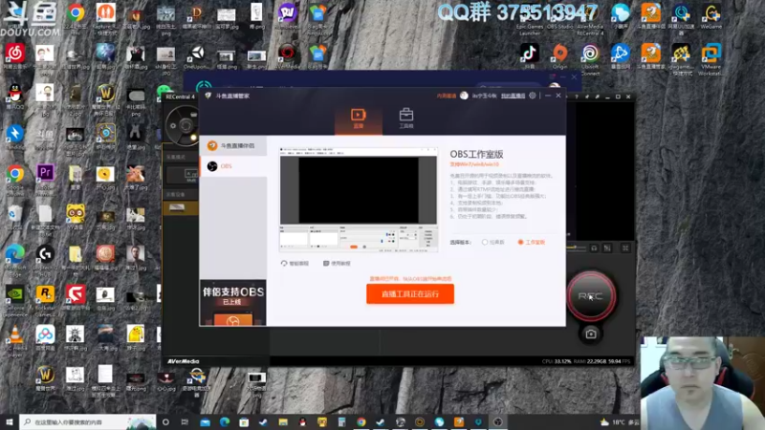This screenshot has height=430, width=765.
Task: Open the Unity desktop shortcut icon
Action: [197, 56]
